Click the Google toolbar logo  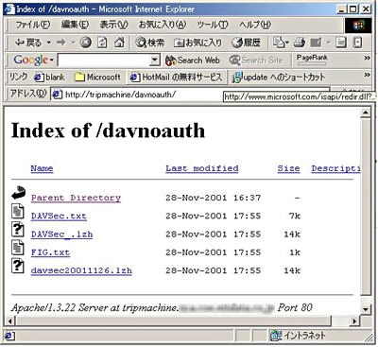tap(31, 60)
